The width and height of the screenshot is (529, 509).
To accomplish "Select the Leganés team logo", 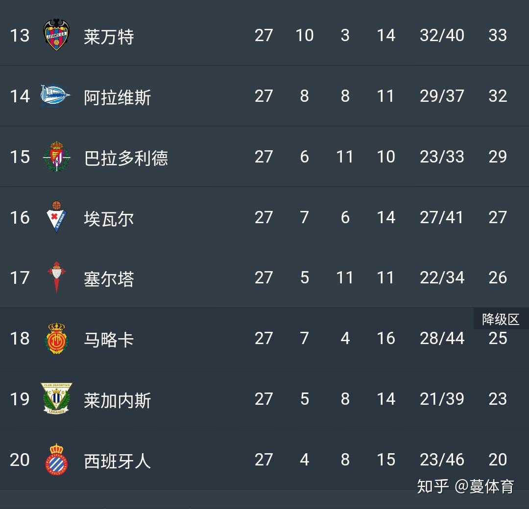I will [56, 399].
